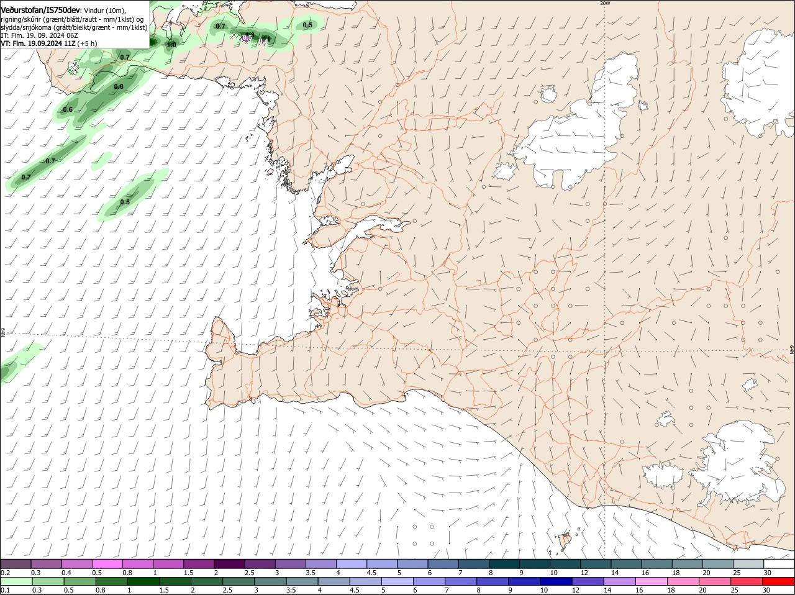The width and height of the screenshot is (795, 595).
Task: Click the lower legend swatch between 14 and 16
Action: pos(620,581)
